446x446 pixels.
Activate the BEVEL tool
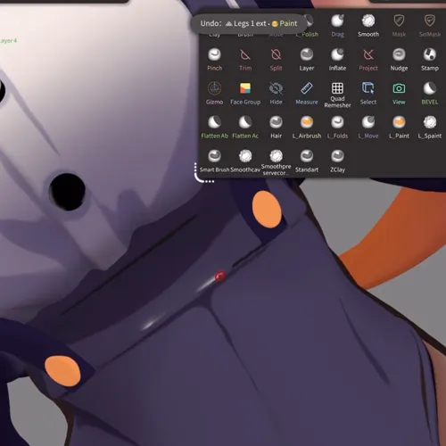pyautogui.click(x=430, y=94)
